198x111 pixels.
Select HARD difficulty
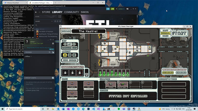(165, 36)
